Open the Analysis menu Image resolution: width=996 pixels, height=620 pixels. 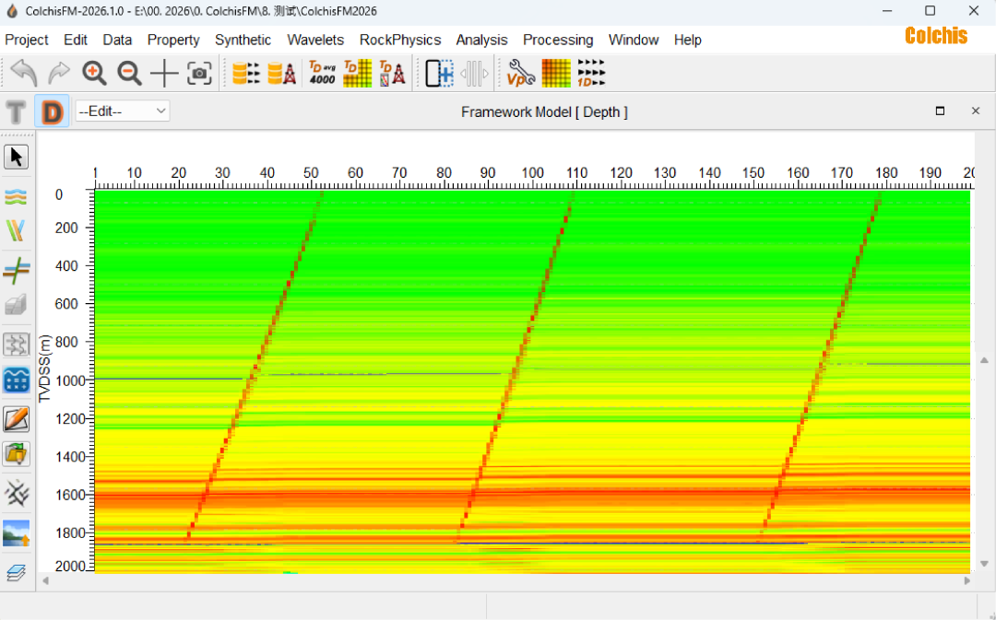pyautogui.click(x=481, y=40)
